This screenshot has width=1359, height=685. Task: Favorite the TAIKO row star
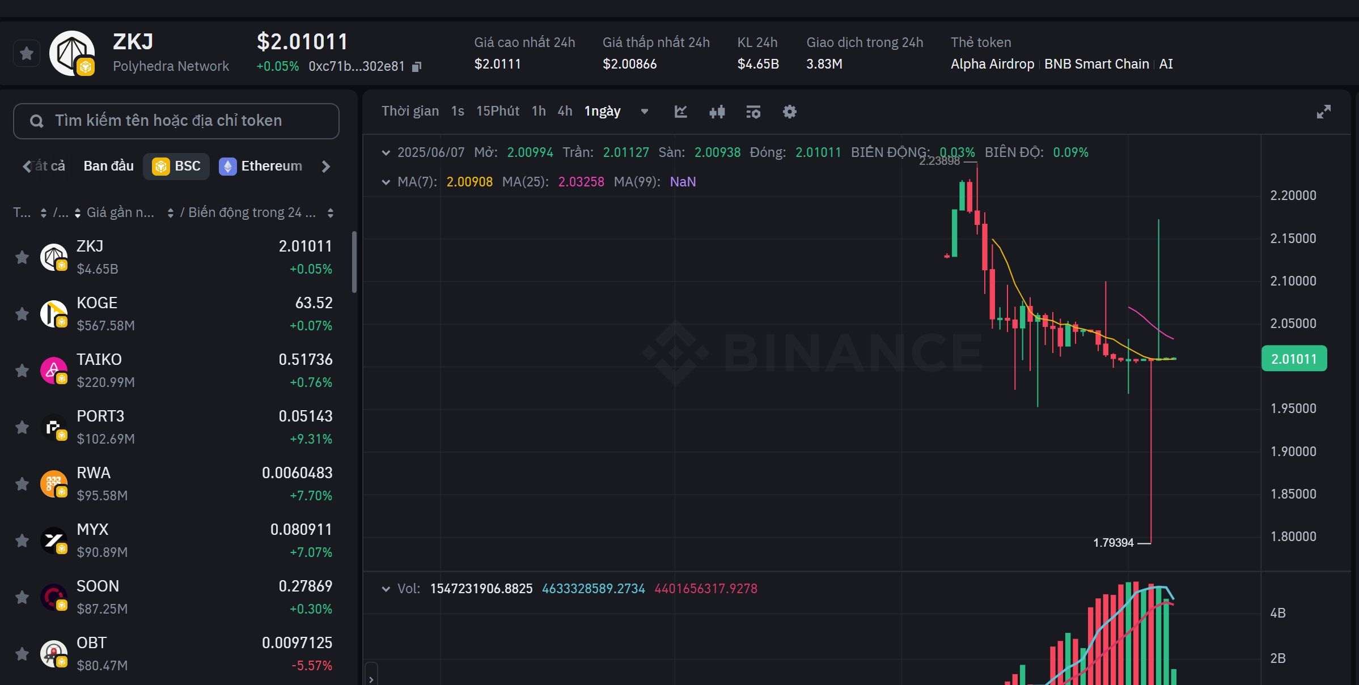click(x=22, y=371)
